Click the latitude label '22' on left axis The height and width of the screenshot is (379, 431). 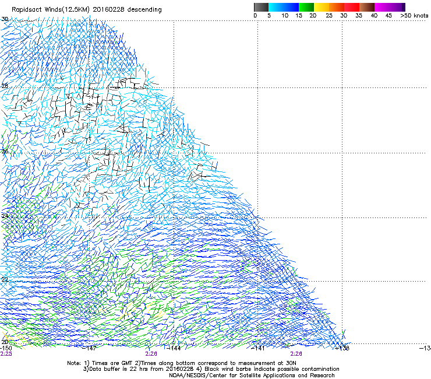coord(5,280)
